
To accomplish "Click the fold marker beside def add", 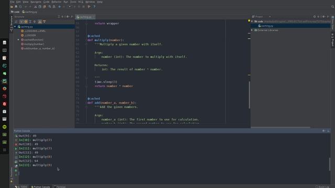I will pyautogui.click(x=86, y=103).
